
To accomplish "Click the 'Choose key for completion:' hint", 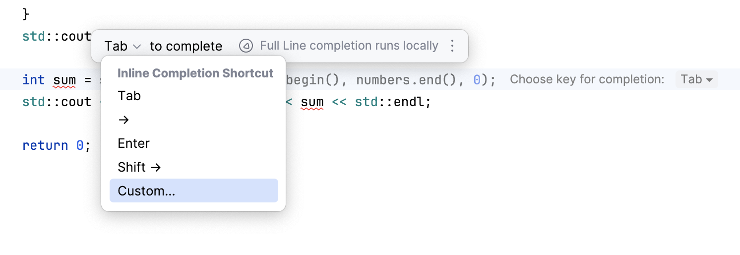I will coord(587,79).
